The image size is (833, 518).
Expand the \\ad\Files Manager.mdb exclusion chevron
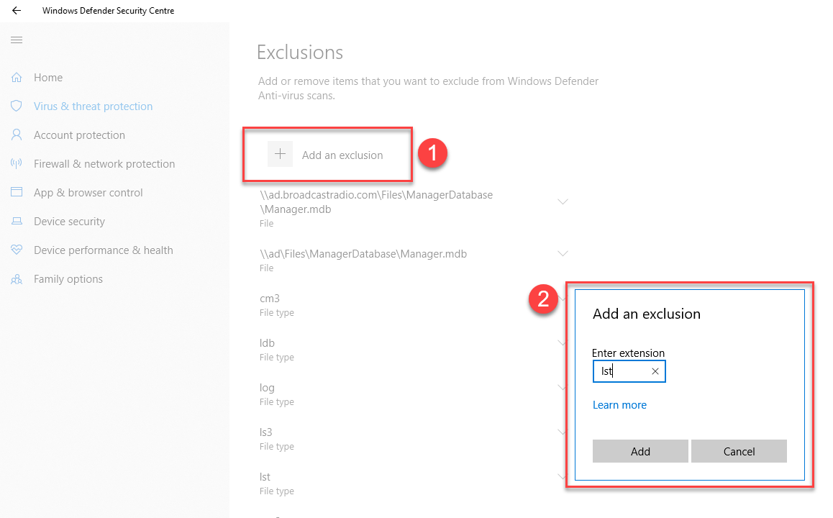563,253
